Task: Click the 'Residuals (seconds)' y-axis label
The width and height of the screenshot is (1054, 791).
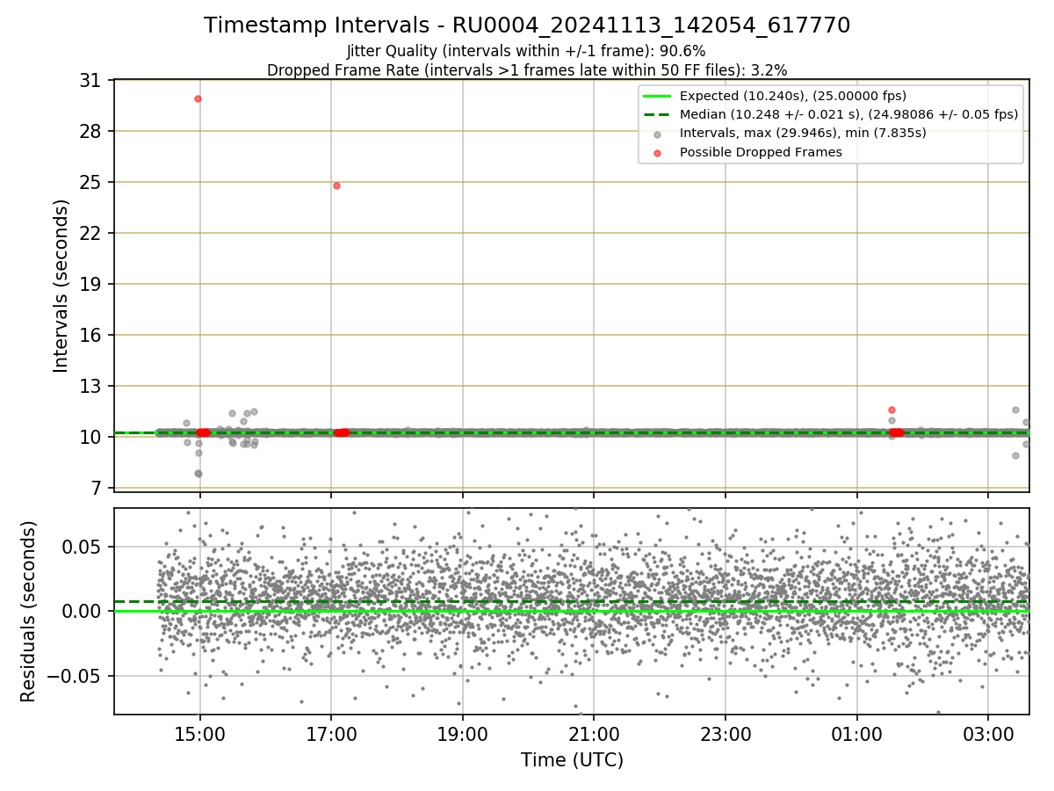Action: 29,611
